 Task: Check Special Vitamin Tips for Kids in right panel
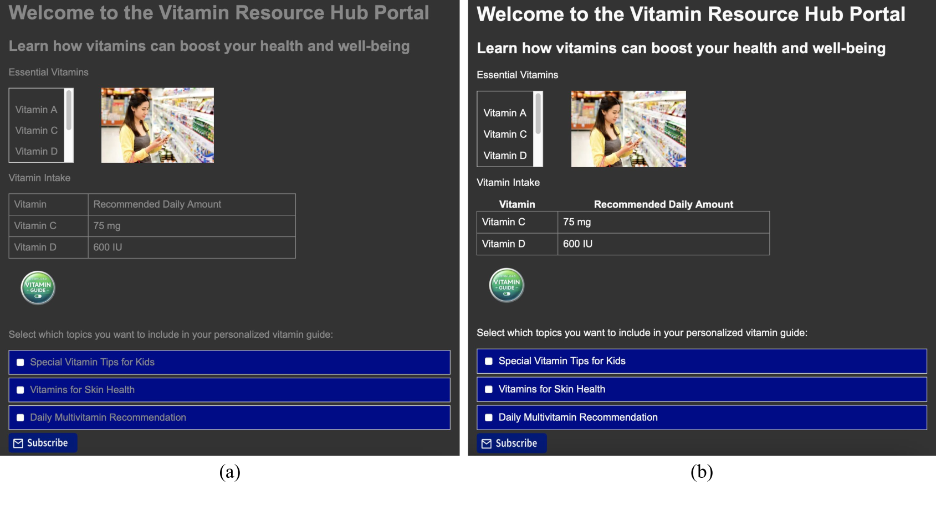(488, 361)
